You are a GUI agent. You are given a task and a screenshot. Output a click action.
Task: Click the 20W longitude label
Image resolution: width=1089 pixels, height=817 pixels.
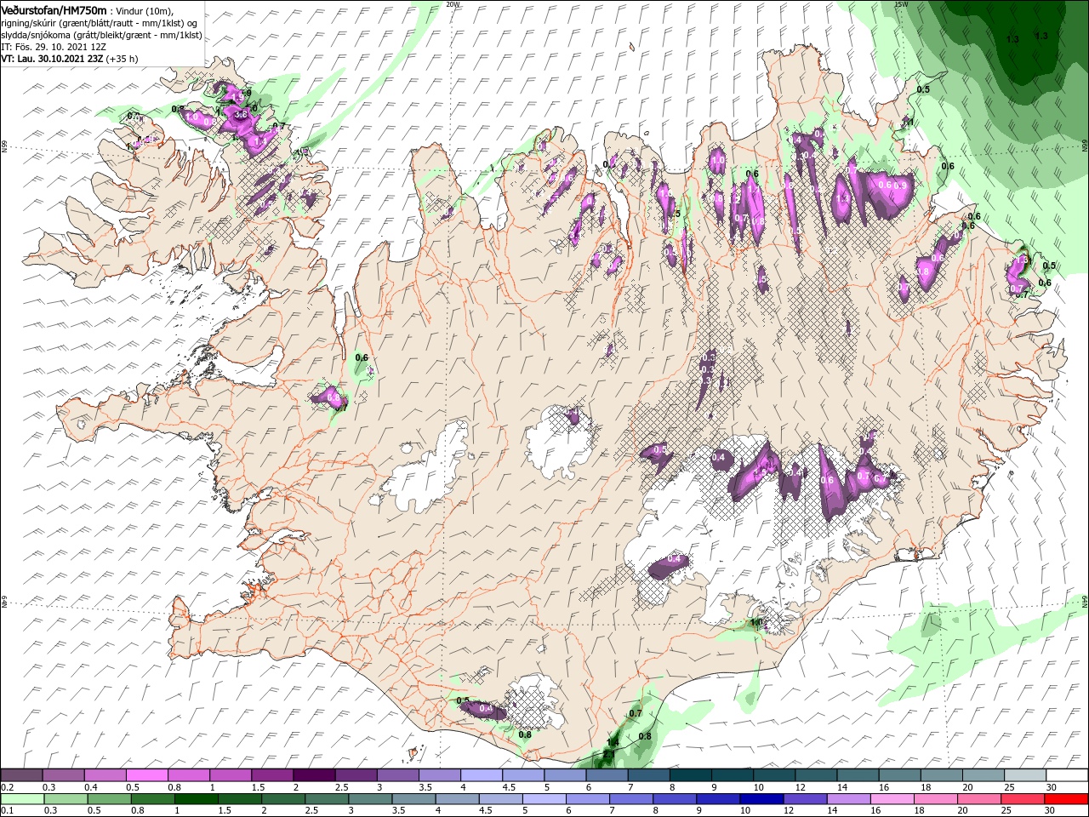(x=453, y=3)
